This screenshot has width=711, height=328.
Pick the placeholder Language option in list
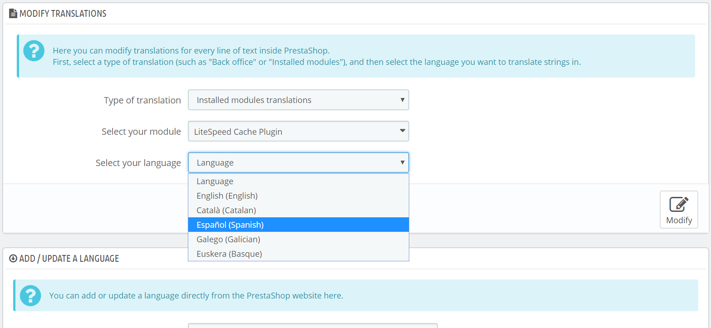[x=299, y=181]
